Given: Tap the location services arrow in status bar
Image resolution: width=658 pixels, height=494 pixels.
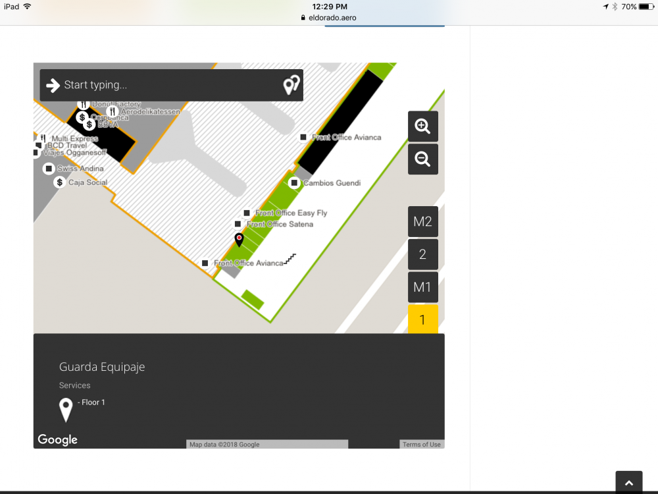Looking at the screenshot, I should click(605, 7).
